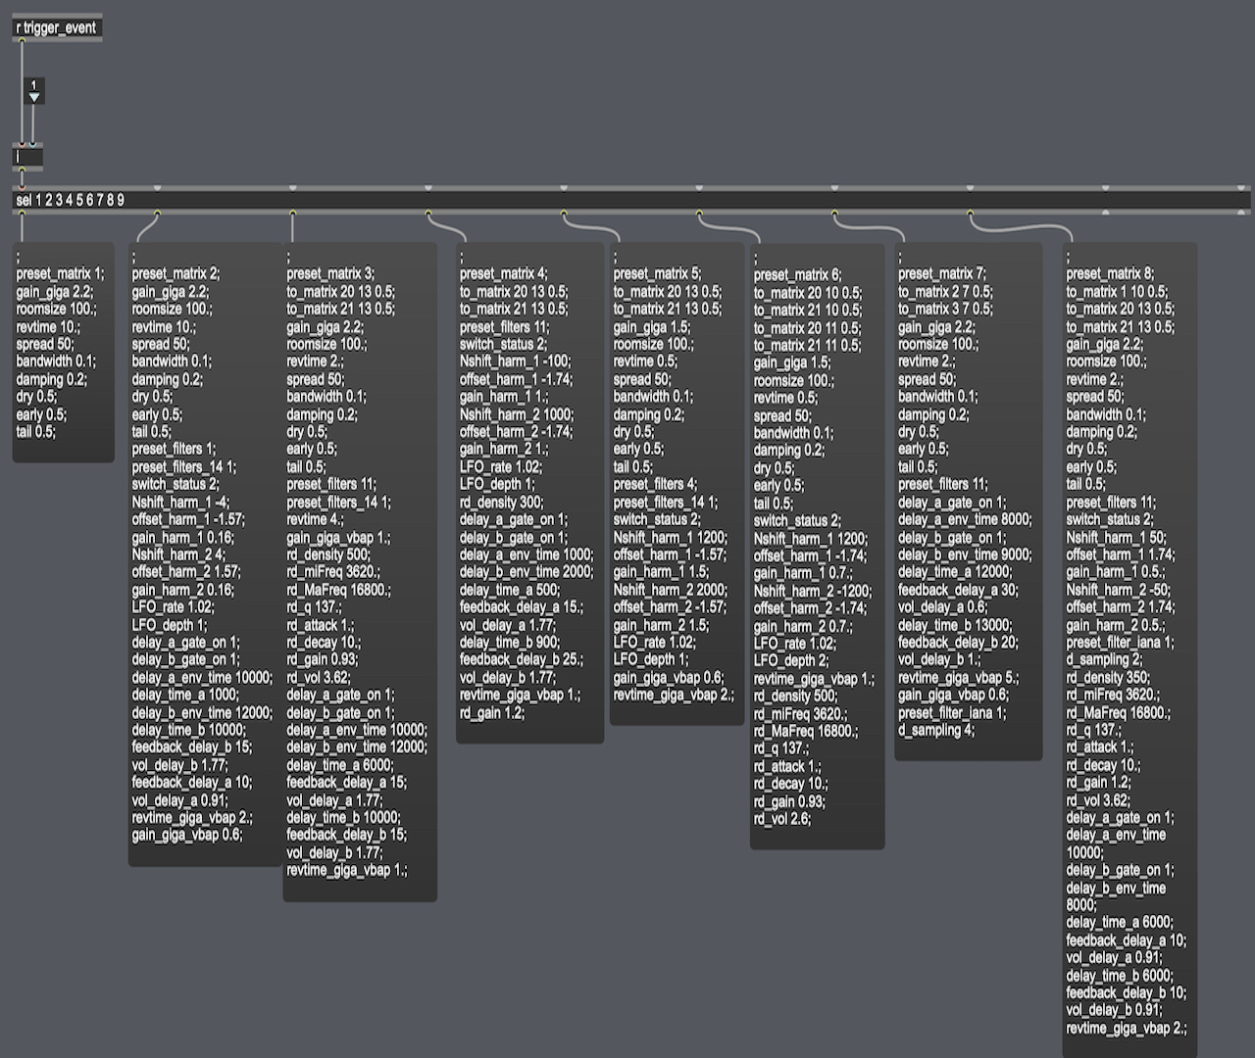Select the r trigger_event receive object

point(57,28)
